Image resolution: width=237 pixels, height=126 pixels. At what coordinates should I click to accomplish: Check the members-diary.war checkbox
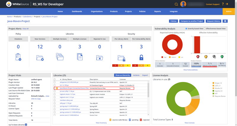point(55,100)
